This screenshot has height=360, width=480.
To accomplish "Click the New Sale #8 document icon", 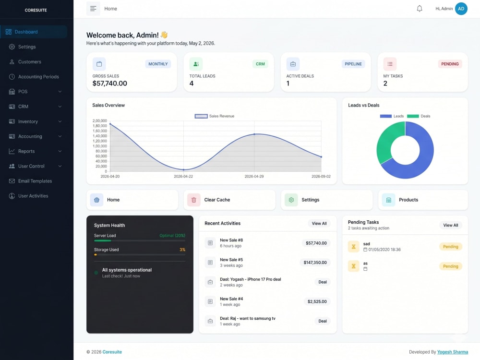I will point(210,243).
